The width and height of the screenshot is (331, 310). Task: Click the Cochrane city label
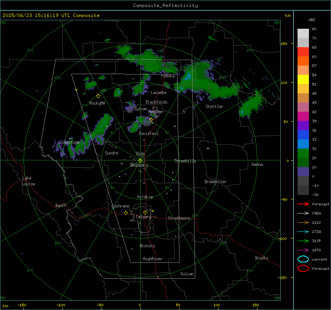click(120, 206)
